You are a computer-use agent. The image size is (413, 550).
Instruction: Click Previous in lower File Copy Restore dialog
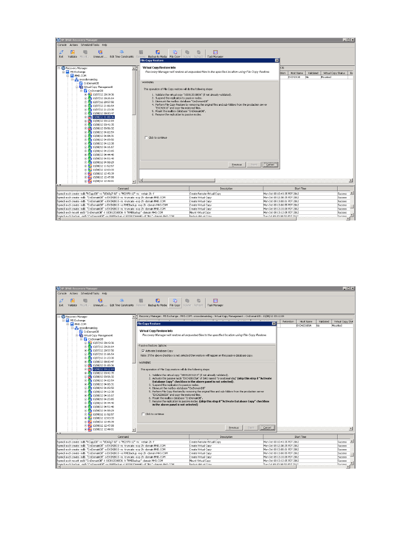tap(234, 427)
